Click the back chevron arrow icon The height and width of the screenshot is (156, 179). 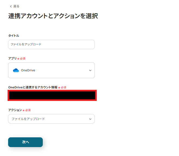tap(11, 6)
